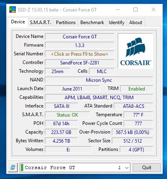Click the Device Name label
This screenshot has width=167, height=179.
[x=30, y=36]
